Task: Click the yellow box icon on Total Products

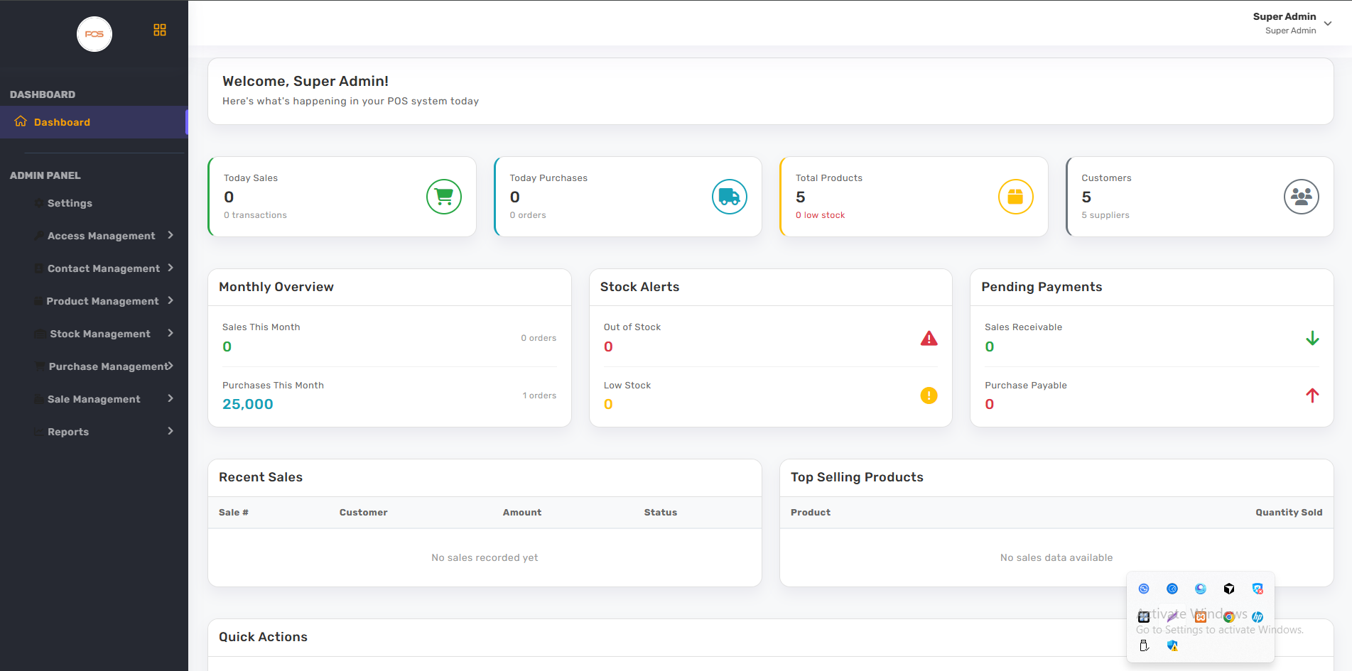Action: 1015,197
